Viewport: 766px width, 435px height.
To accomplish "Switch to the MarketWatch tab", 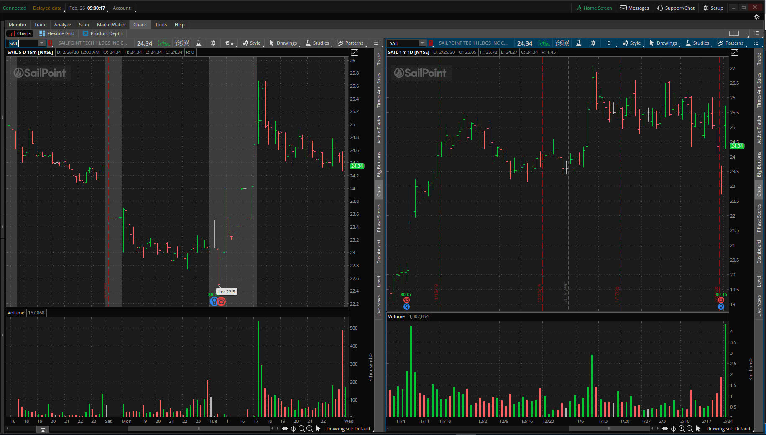I will [111, 25].
